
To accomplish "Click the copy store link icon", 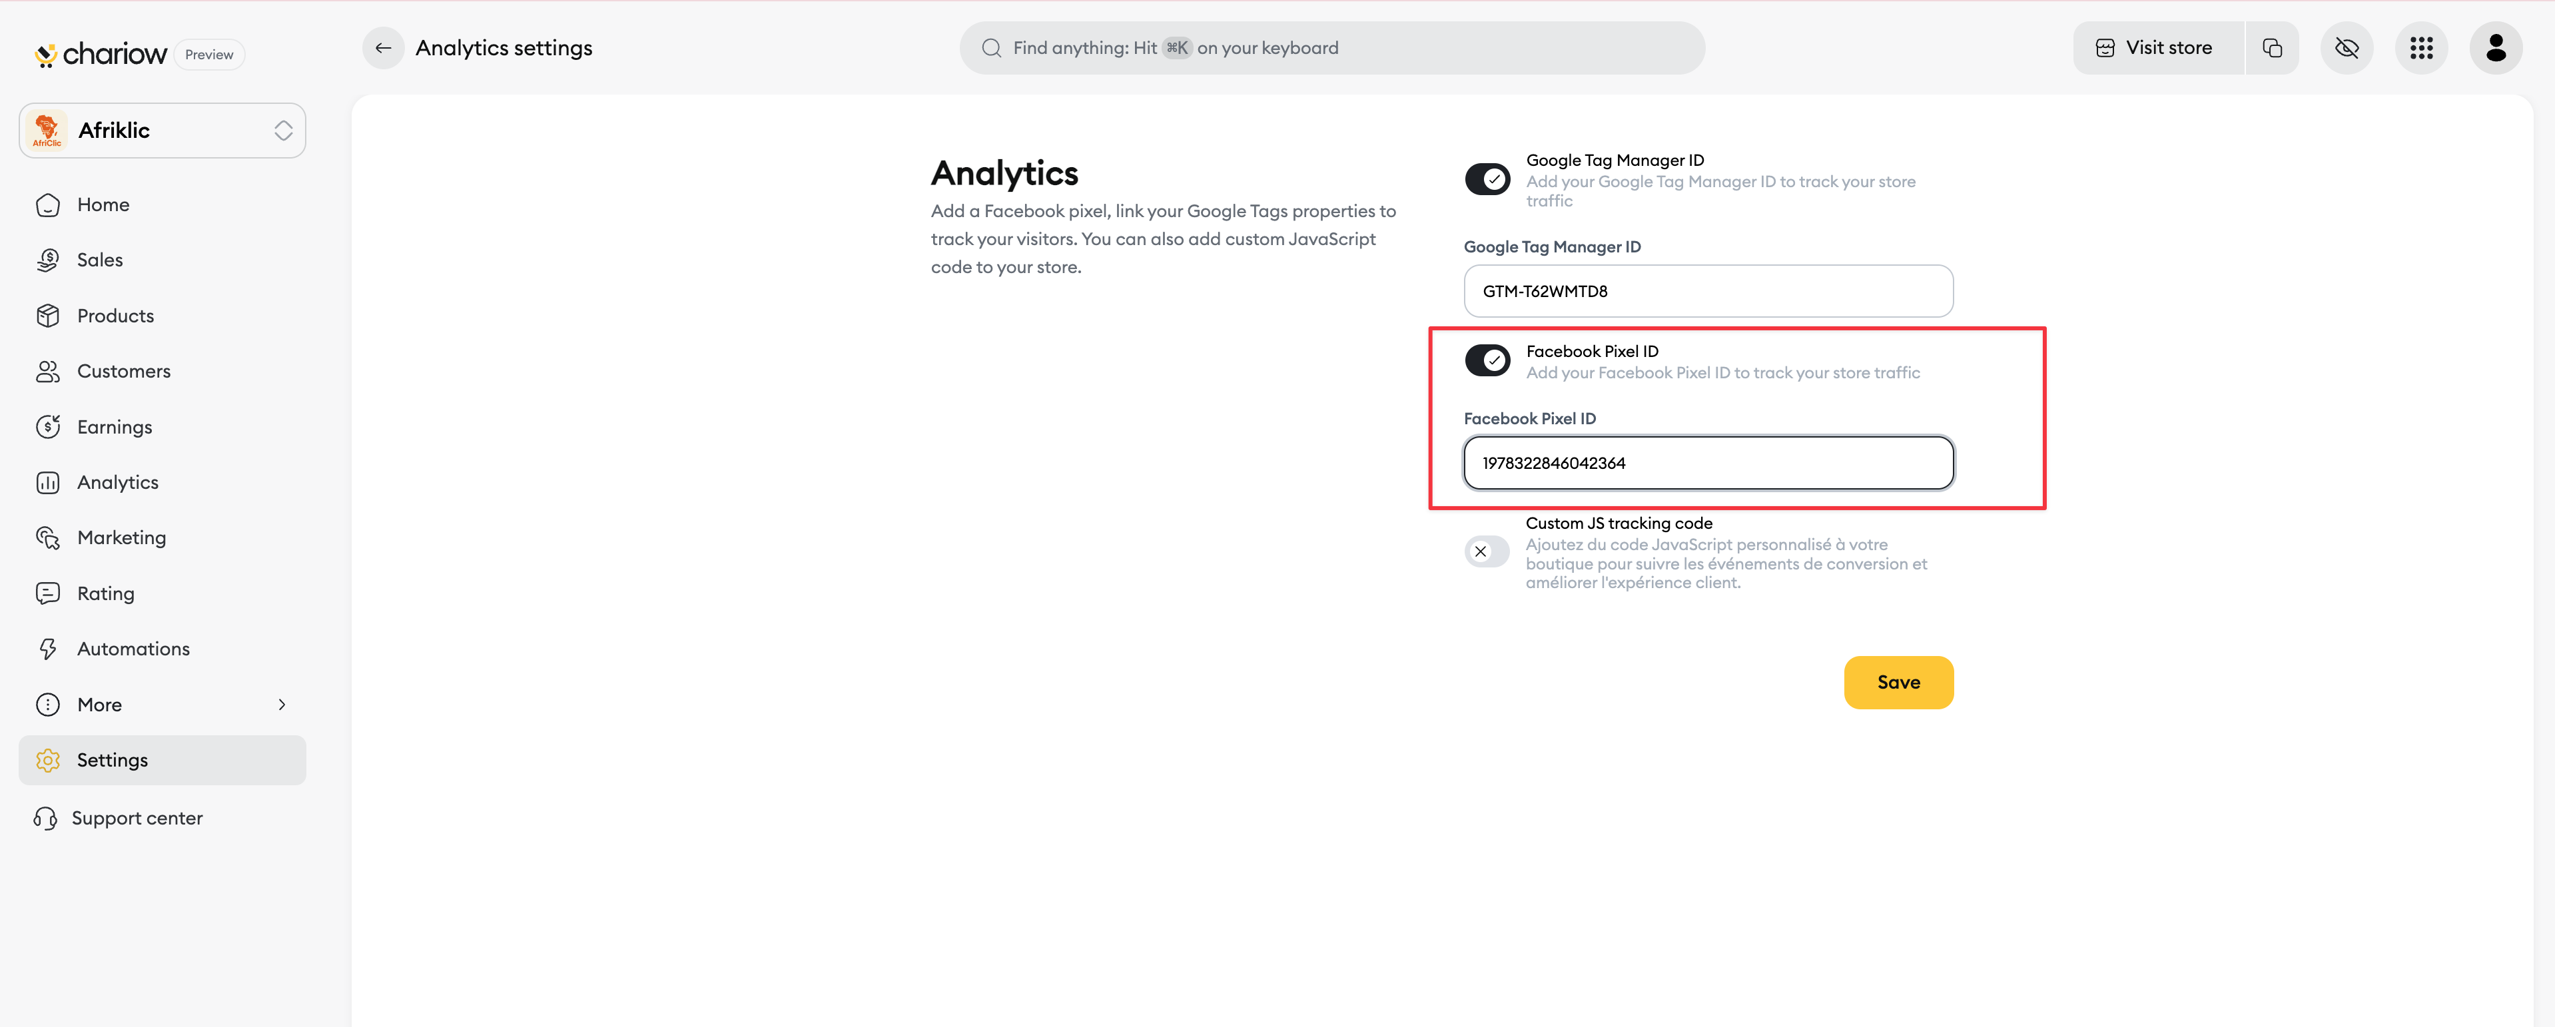I will click(2271, 47).
